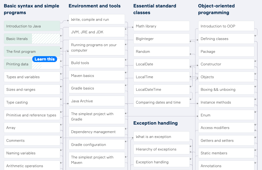Image resolution: width=262 pixels, height=170 pixels.
Task: Open the Hierarchy of exceptions topic
Action: pyautogui.click(x=161, y=149)
